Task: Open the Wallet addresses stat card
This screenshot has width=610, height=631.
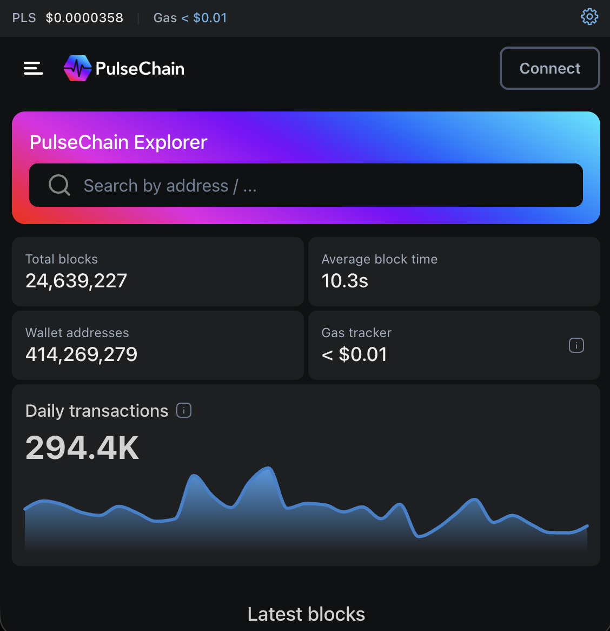Action: pyautogui.click(x=157, y=345)
